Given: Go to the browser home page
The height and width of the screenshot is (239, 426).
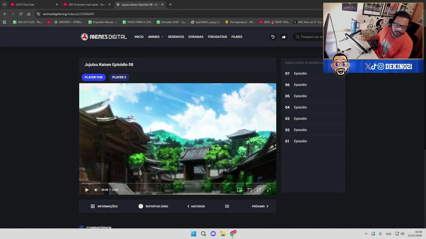Looking at the screenshot, I should pos(29,14).
